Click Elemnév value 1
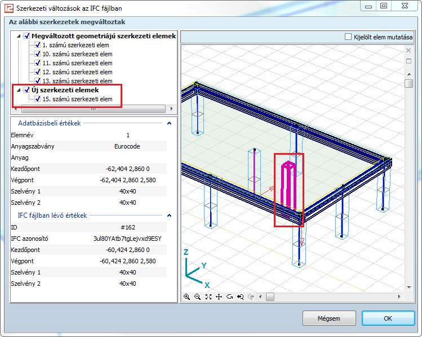This screenshot has height=337, width=422. (128, 135)
